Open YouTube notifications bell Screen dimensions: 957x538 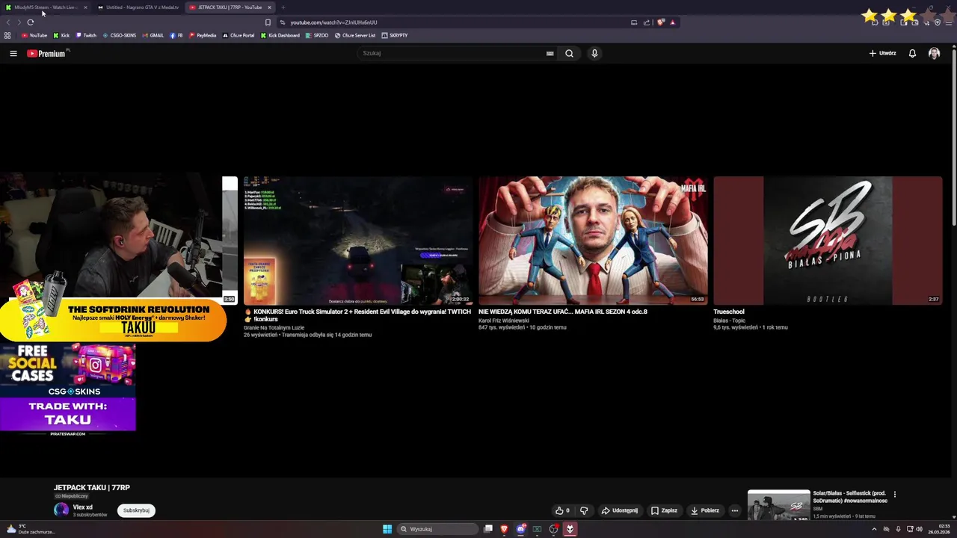(912, 53)
